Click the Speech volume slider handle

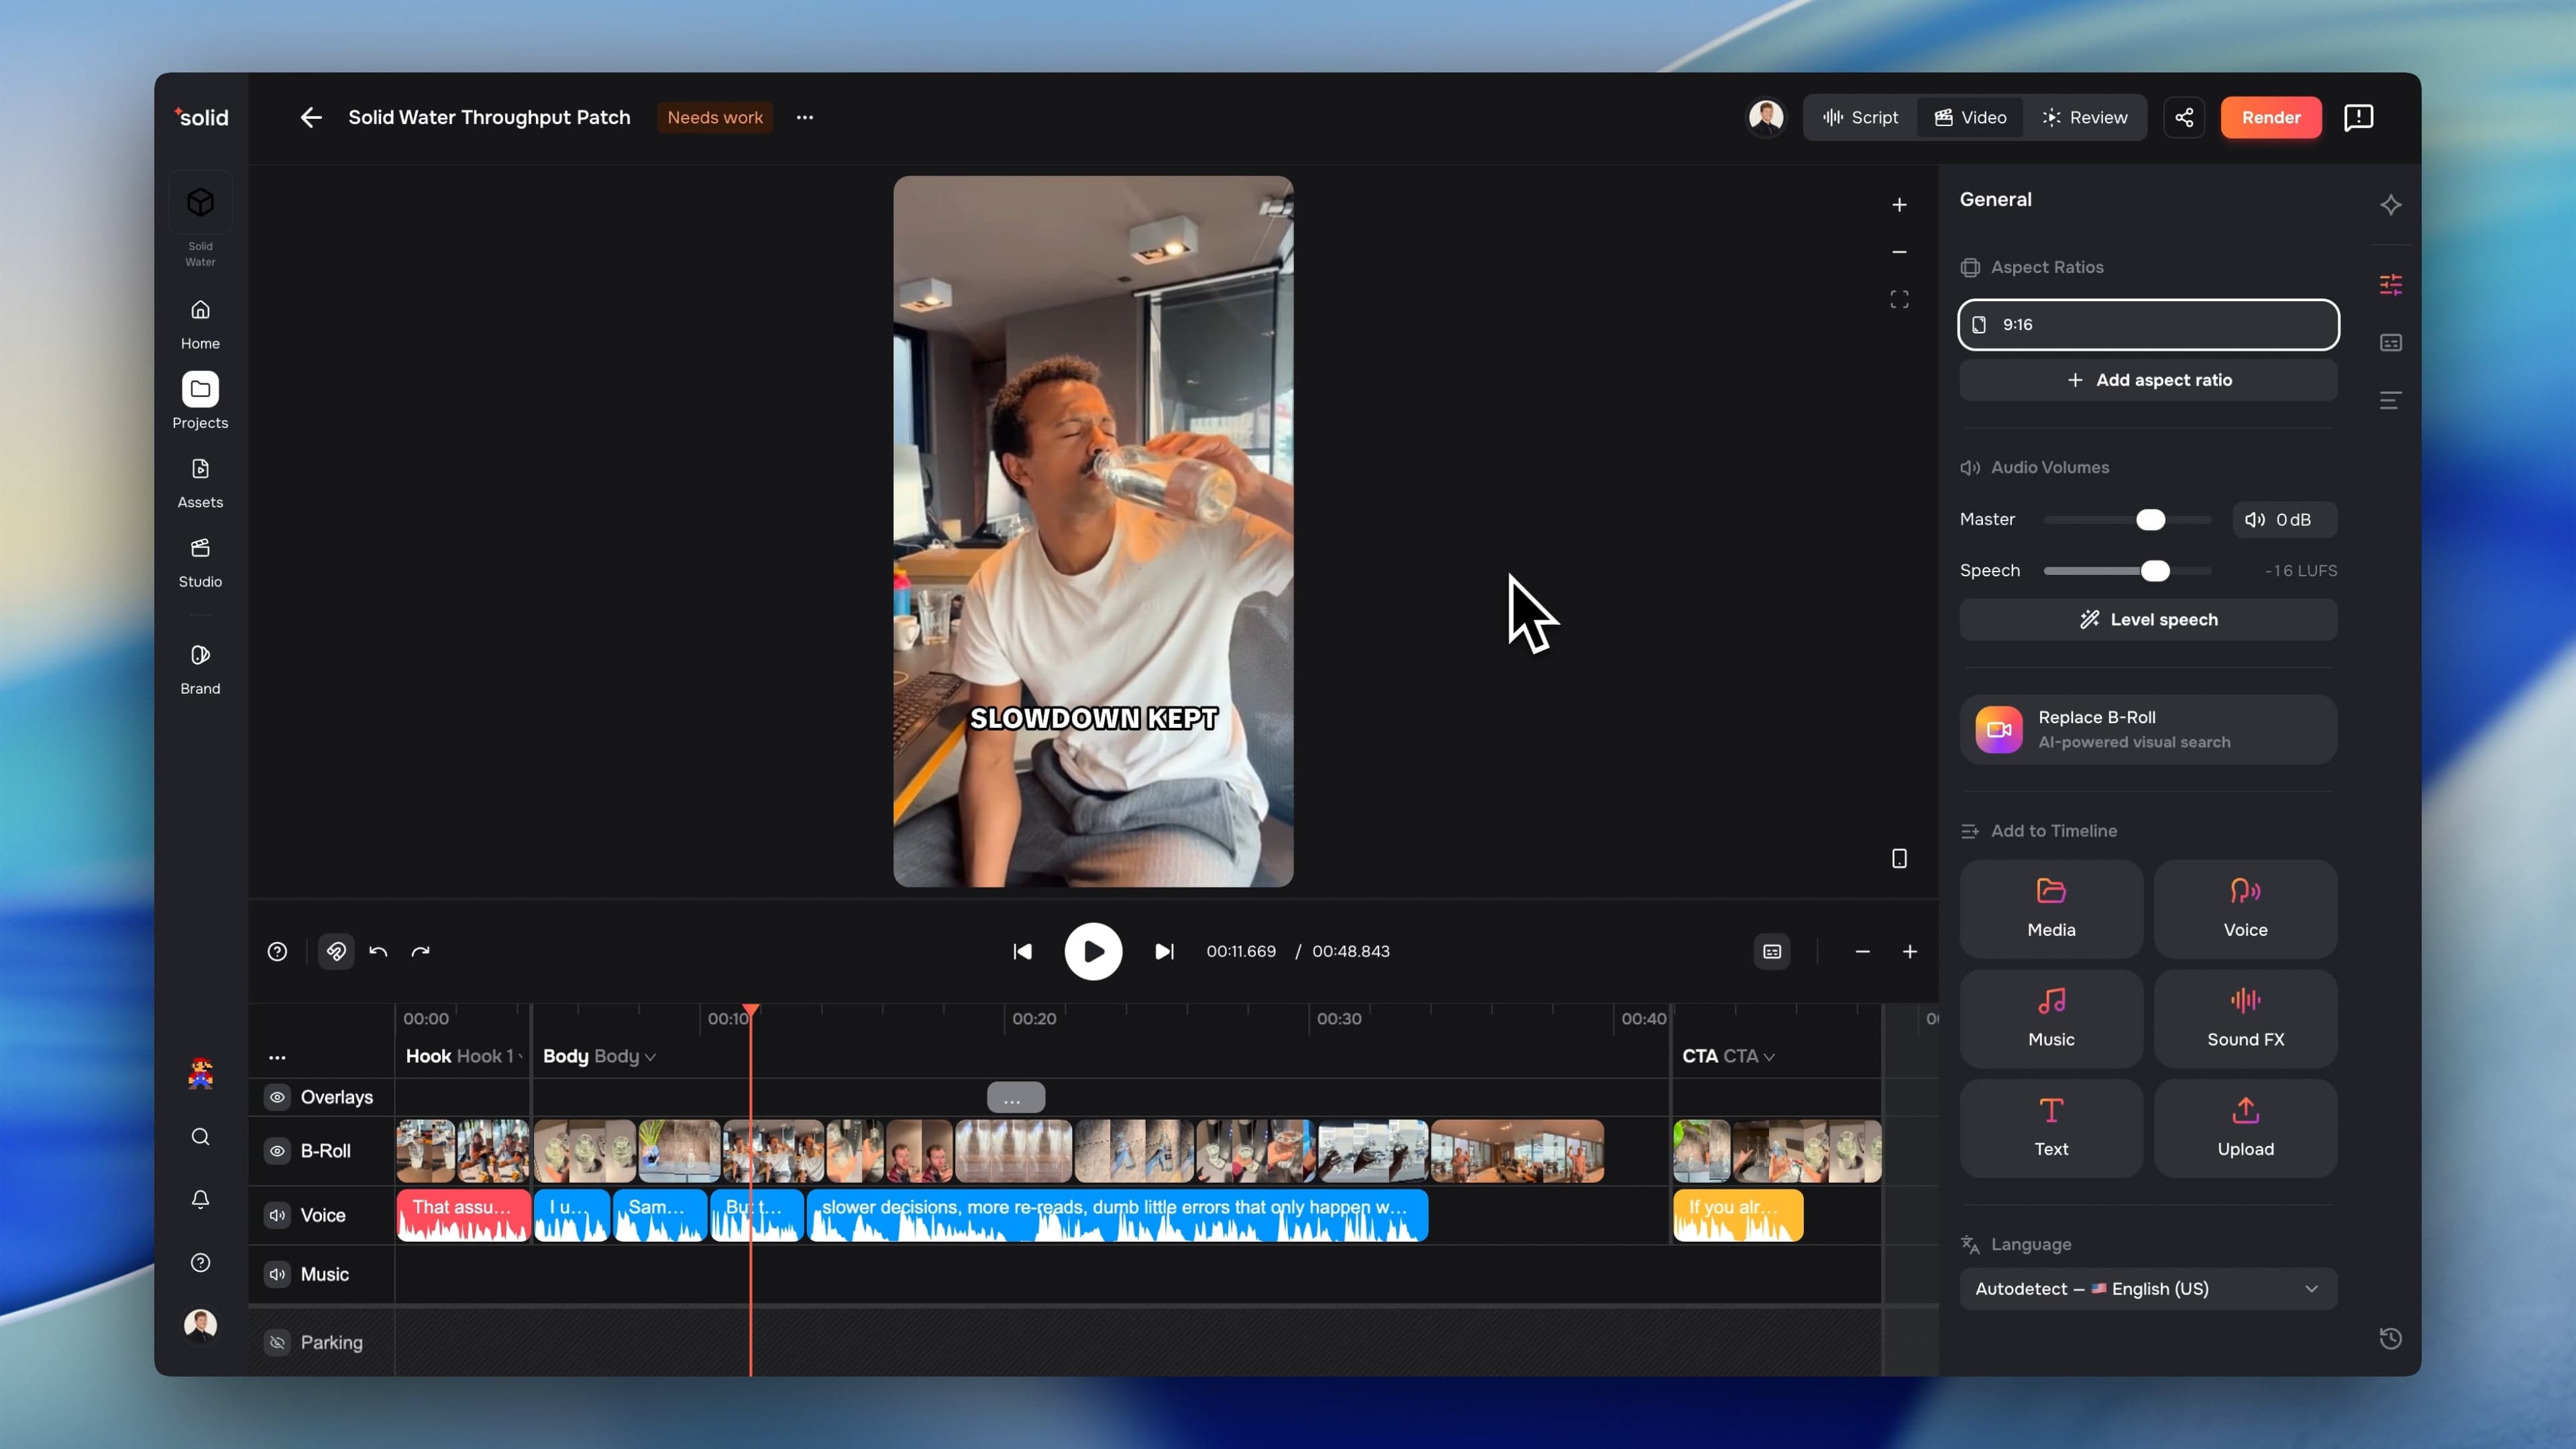(x=2155, y=570)
